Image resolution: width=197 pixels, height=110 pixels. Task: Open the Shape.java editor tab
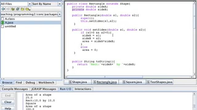(x=78, y=82)
